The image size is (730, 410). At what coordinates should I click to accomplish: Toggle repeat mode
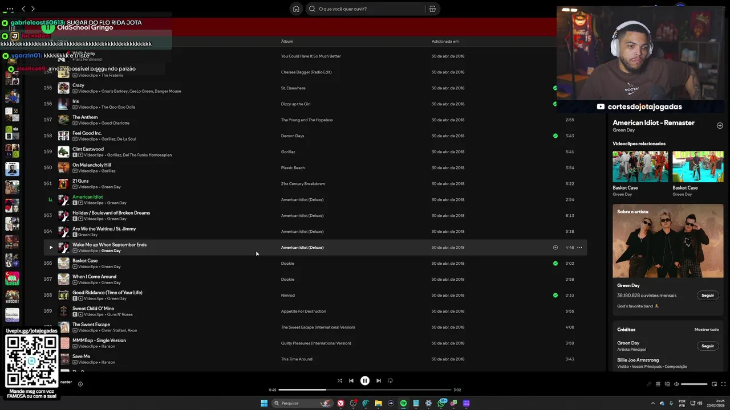[x=390, y=380]
